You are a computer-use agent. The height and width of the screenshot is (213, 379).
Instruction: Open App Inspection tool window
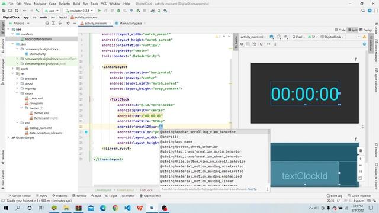pos(150,196)
